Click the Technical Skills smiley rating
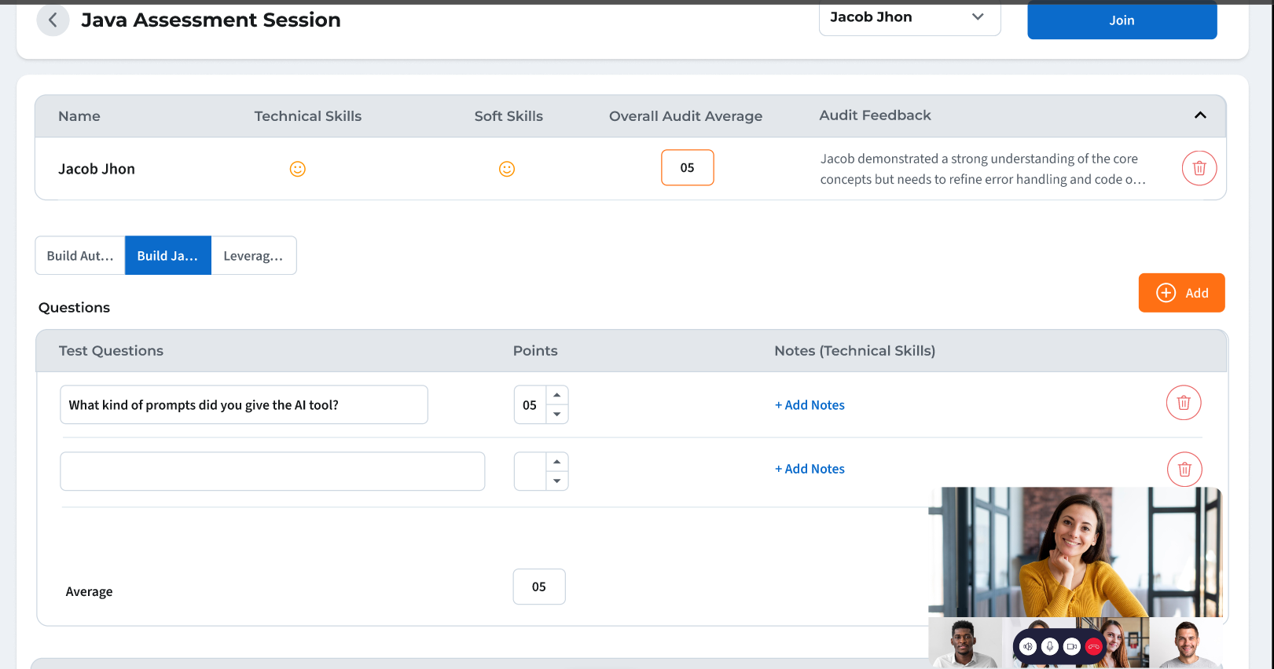Image resolution: width=1274 pixels, height=669 pixels. pyautogui.click(x=297, y=169)
